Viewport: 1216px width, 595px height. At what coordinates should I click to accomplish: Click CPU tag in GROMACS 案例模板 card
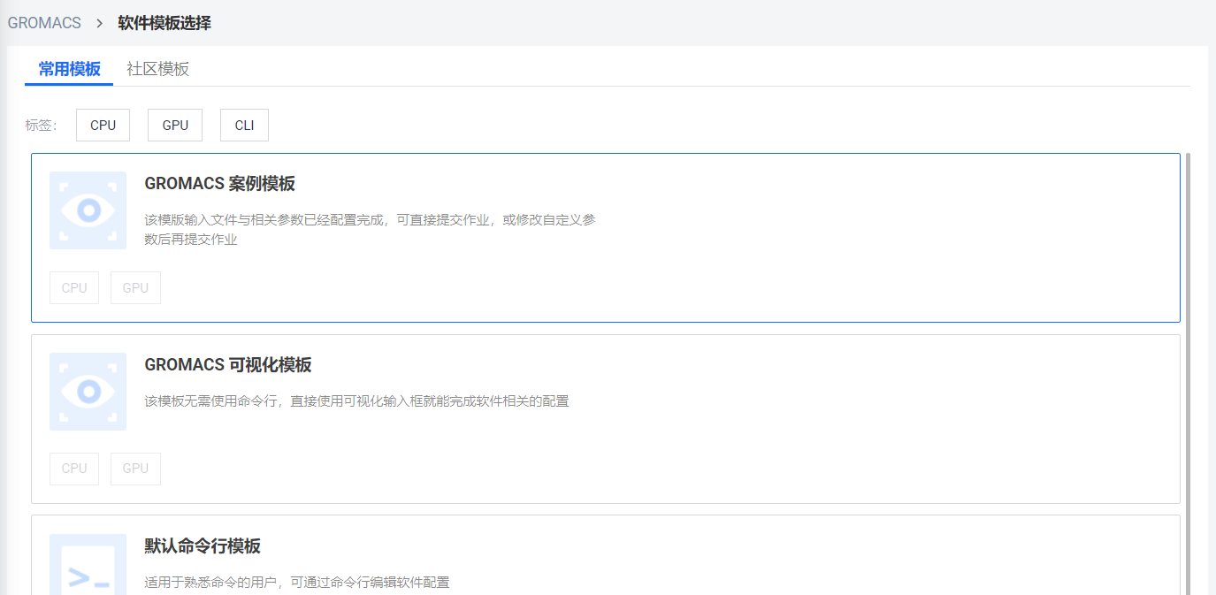click(x=74, y=287)
